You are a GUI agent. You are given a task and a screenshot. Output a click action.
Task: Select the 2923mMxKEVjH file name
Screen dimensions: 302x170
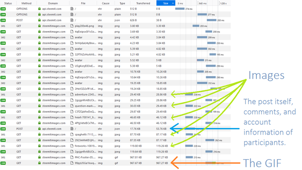(85, 140)
